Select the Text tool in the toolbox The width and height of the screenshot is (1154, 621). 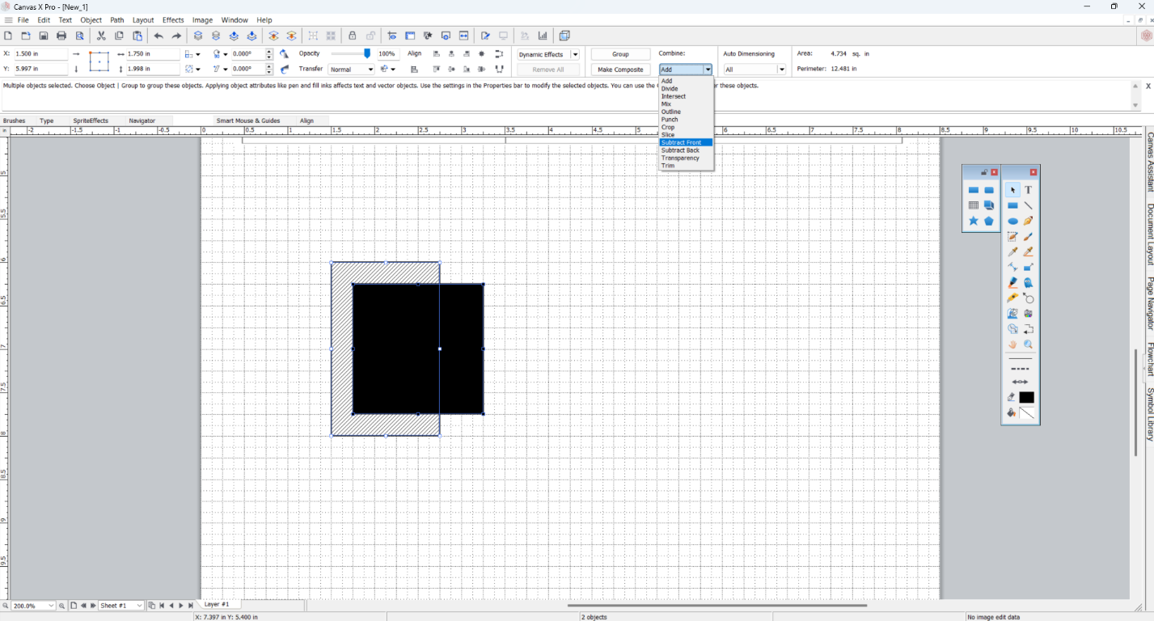(x=1028, y=192)
